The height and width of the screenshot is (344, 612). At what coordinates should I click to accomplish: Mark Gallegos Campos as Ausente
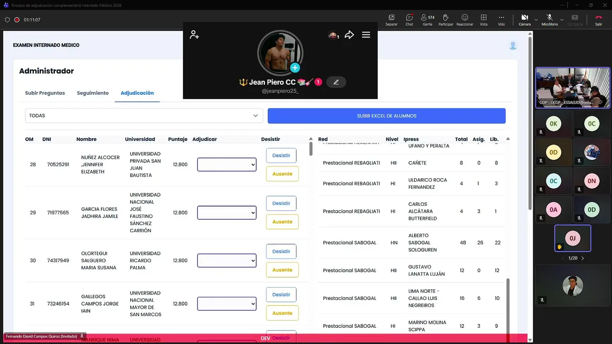[x=282, y=313]
